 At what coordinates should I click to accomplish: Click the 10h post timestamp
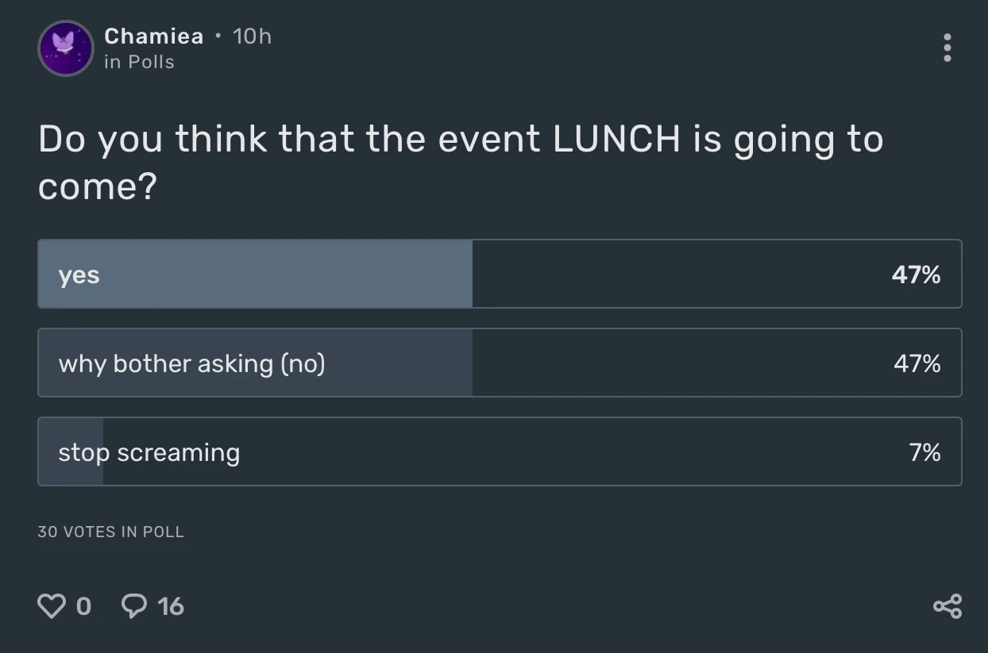pos(253,36)
